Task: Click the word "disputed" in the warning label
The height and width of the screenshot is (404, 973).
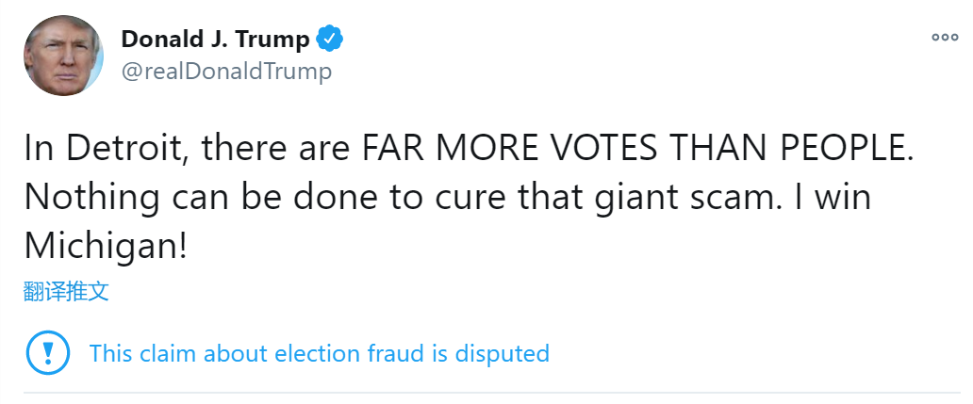Action: click(x=502, y=353)
